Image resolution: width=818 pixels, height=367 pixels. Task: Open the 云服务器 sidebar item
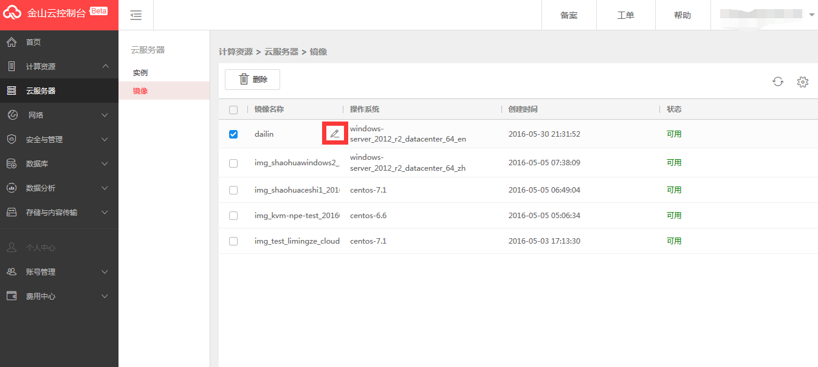59,91
